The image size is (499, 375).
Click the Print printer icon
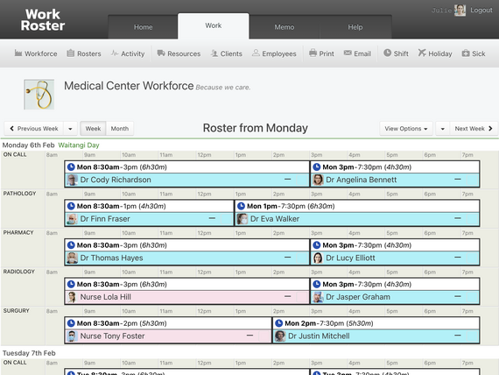pyautogui.click(x=313, y=53)
